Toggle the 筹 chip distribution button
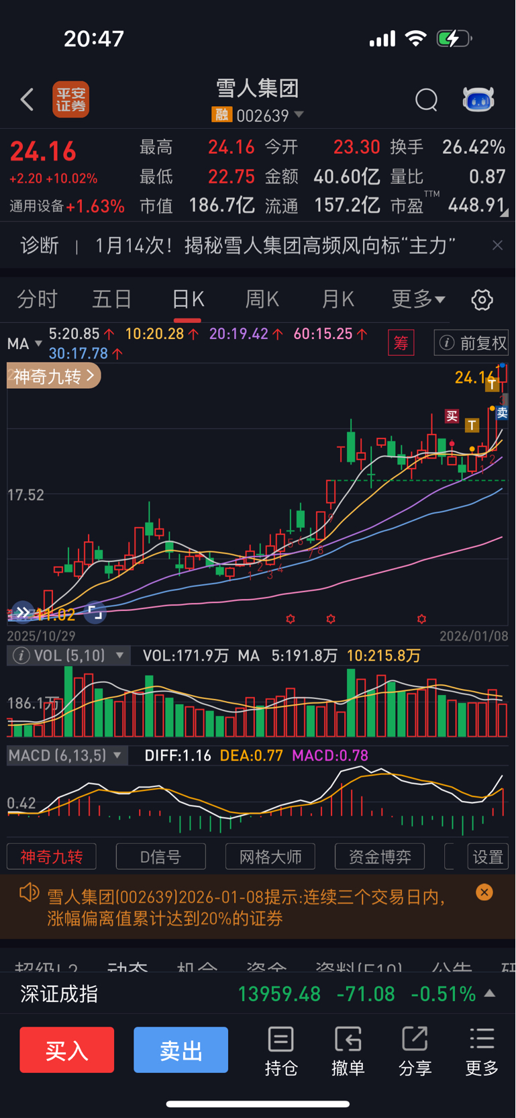Viewport: 516px width, 1118px height. [x=401, y=343]
